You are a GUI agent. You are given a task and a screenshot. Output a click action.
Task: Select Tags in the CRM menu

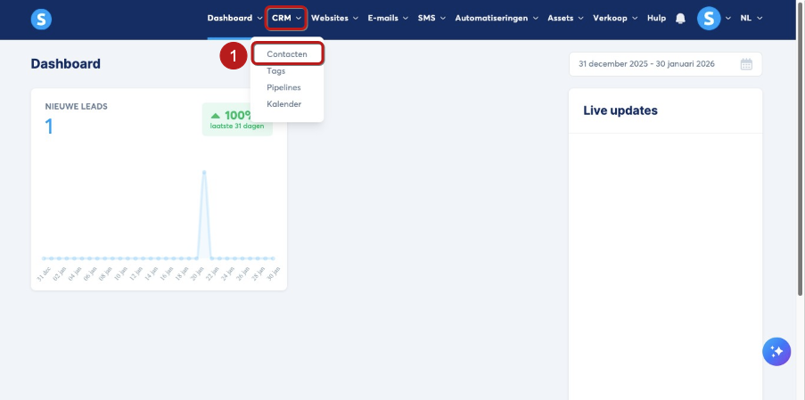(275, 70)
